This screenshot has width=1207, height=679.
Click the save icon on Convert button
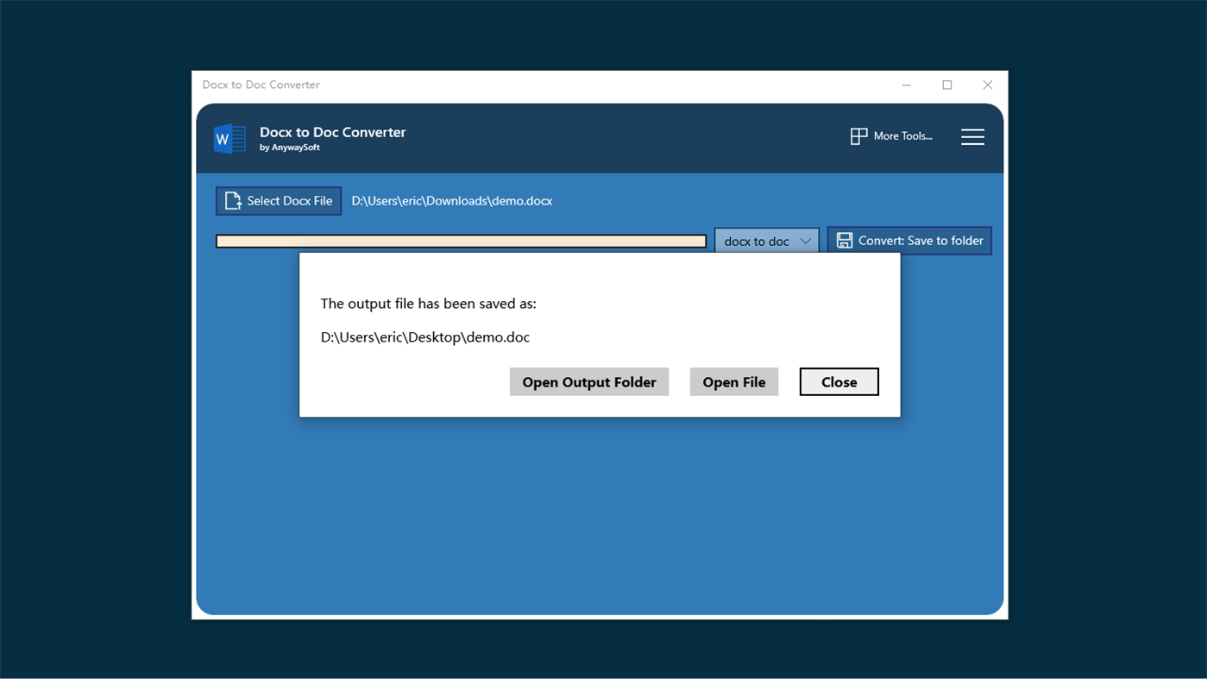click(x=844, y=240)
